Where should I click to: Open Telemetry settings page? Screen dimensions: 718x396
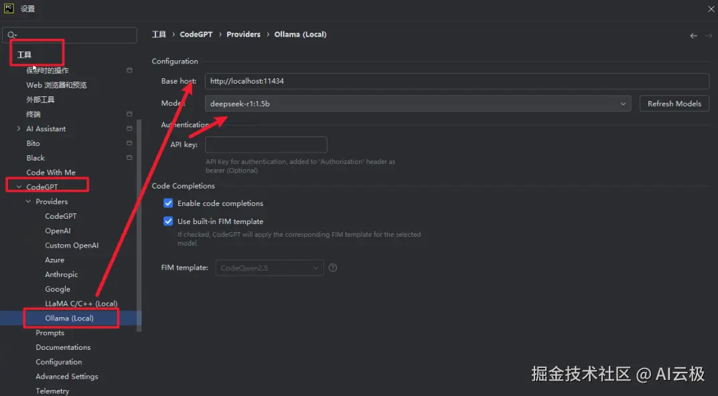coord(52,391)
